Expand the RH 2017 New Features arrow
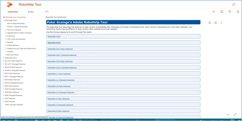The width and height of the screenshot is (242, 121). click(x=4, y=61)
